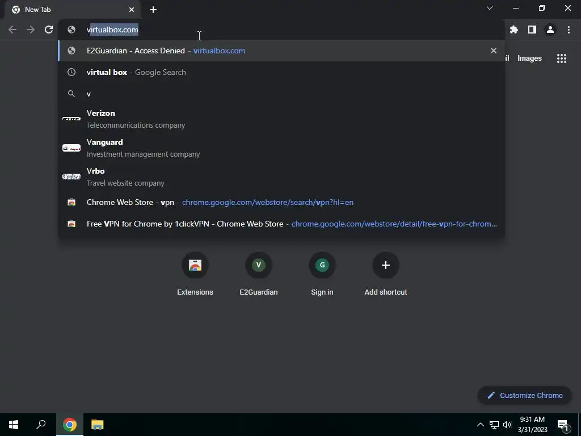Open the network tray icon

[494, 425]
